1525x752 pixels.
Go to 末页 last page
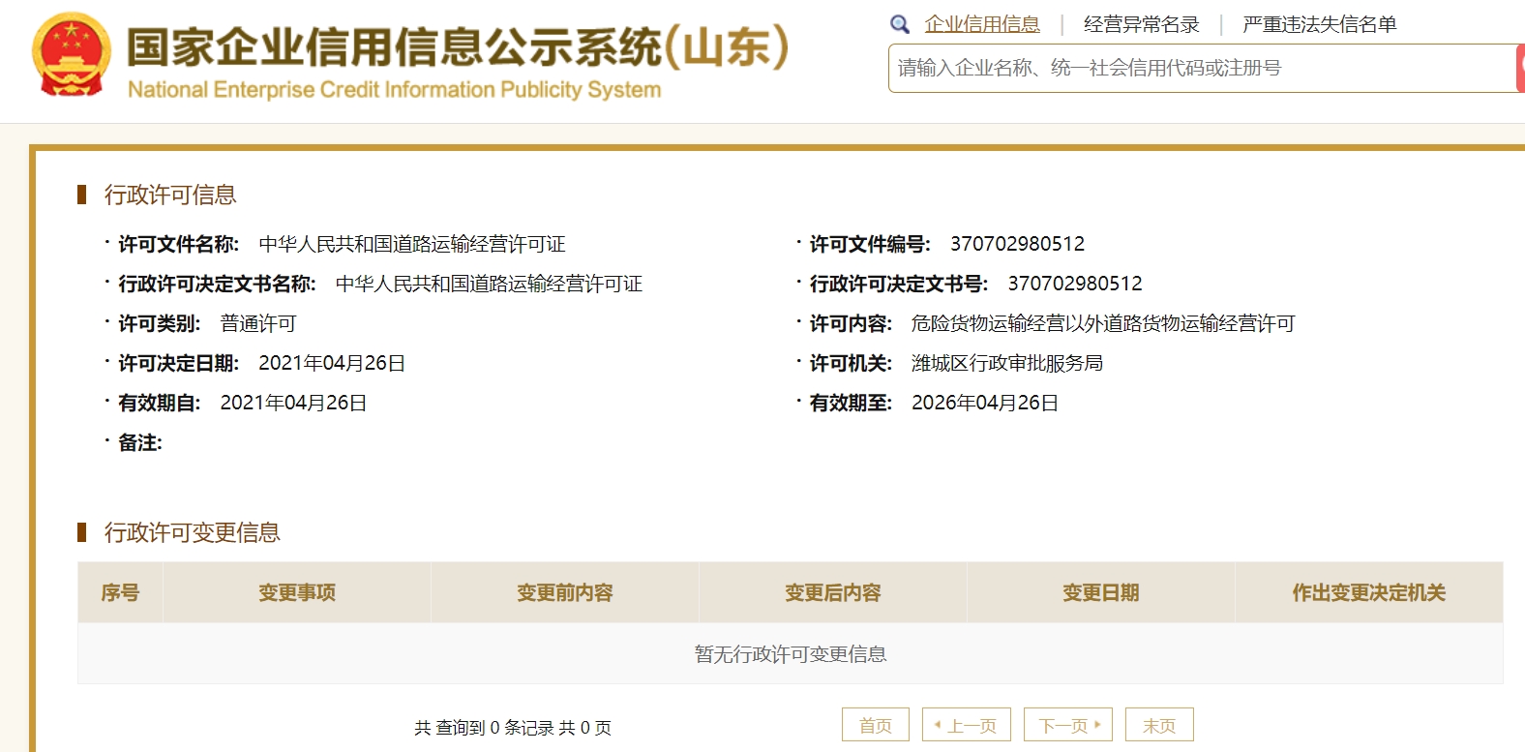click(1159, 725)
